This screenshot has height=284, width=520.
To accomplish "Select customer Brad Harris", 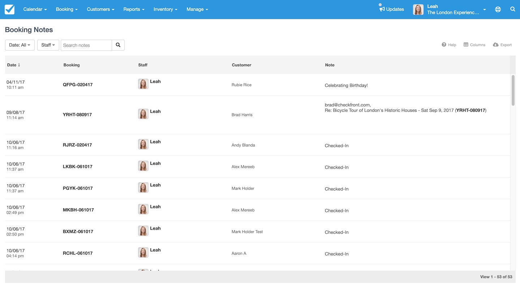I will [242, 115].
